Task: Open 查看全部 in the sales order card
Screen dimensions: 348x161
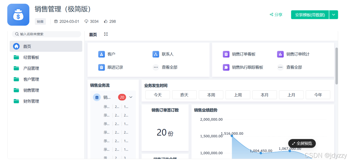Action: (294, 67)
